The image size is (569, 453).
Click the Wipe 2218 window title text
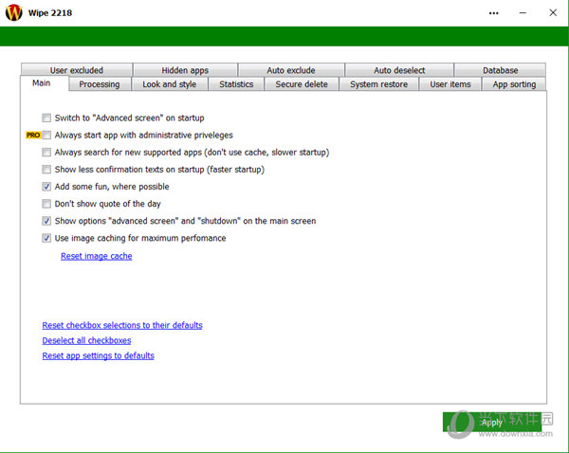tap(50, 13)
